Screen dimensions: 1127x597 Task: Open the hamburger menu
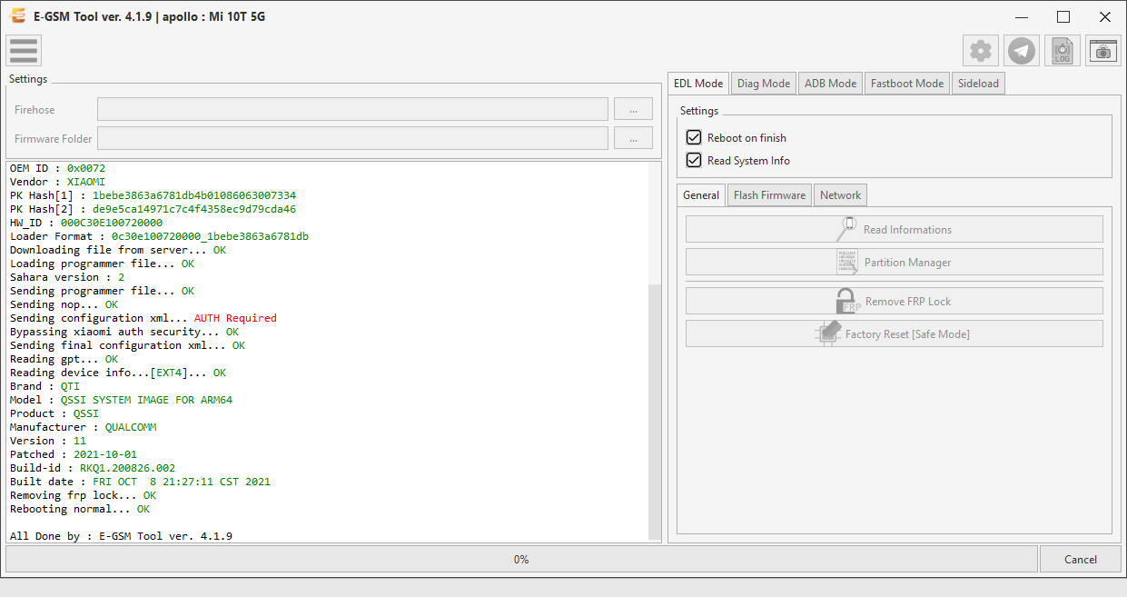tap(24, 51)
